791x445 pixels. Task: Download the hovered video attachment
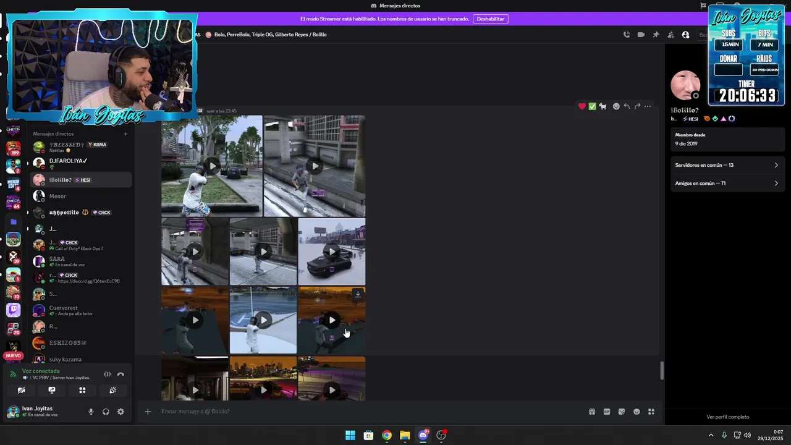[357, 294]
